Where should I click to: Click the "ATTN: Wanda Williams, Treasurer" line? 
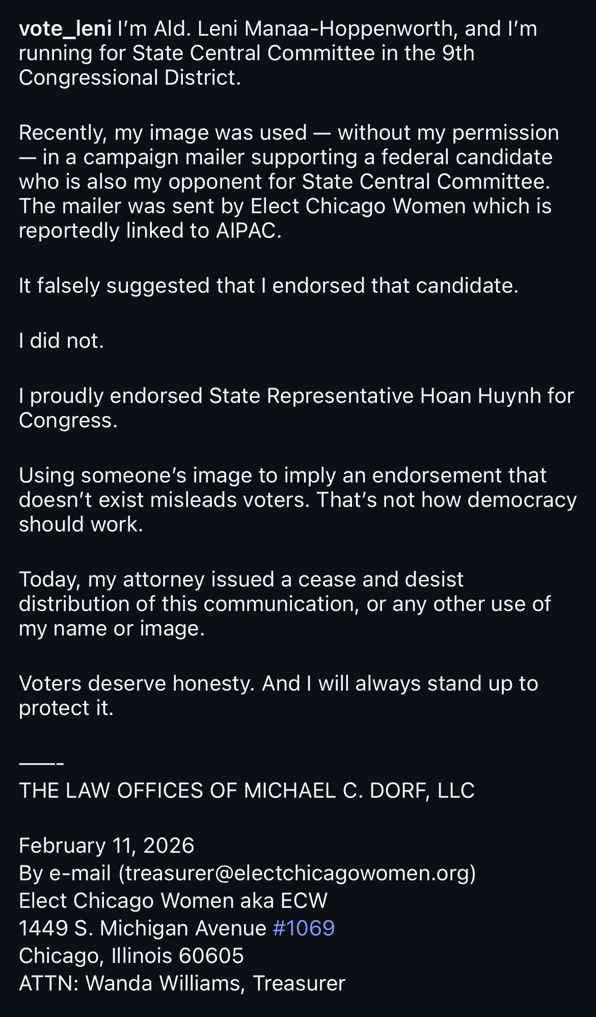click(x=182, y=983)
